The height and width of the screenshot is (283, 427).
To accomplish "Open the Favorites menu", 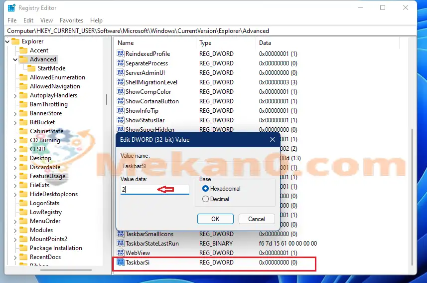I will pyautogui.click(x=71, y=20).
